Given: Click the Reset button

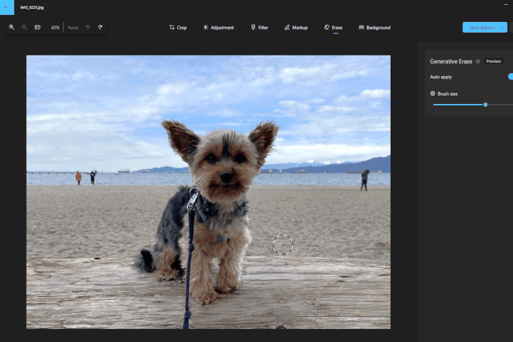Looking at the screenshot, I should coord(73,28).
